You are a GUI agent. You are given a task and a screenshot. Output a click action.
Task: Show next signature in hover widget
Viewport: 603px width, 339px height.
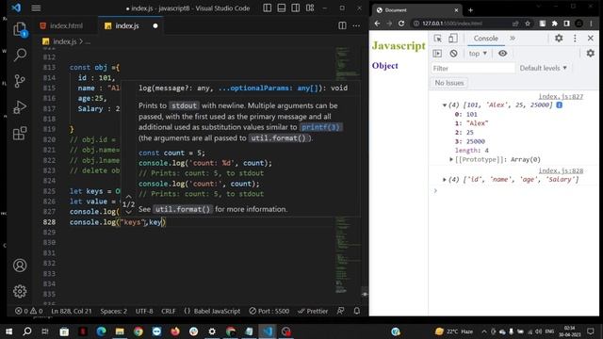tap(129, 212)
